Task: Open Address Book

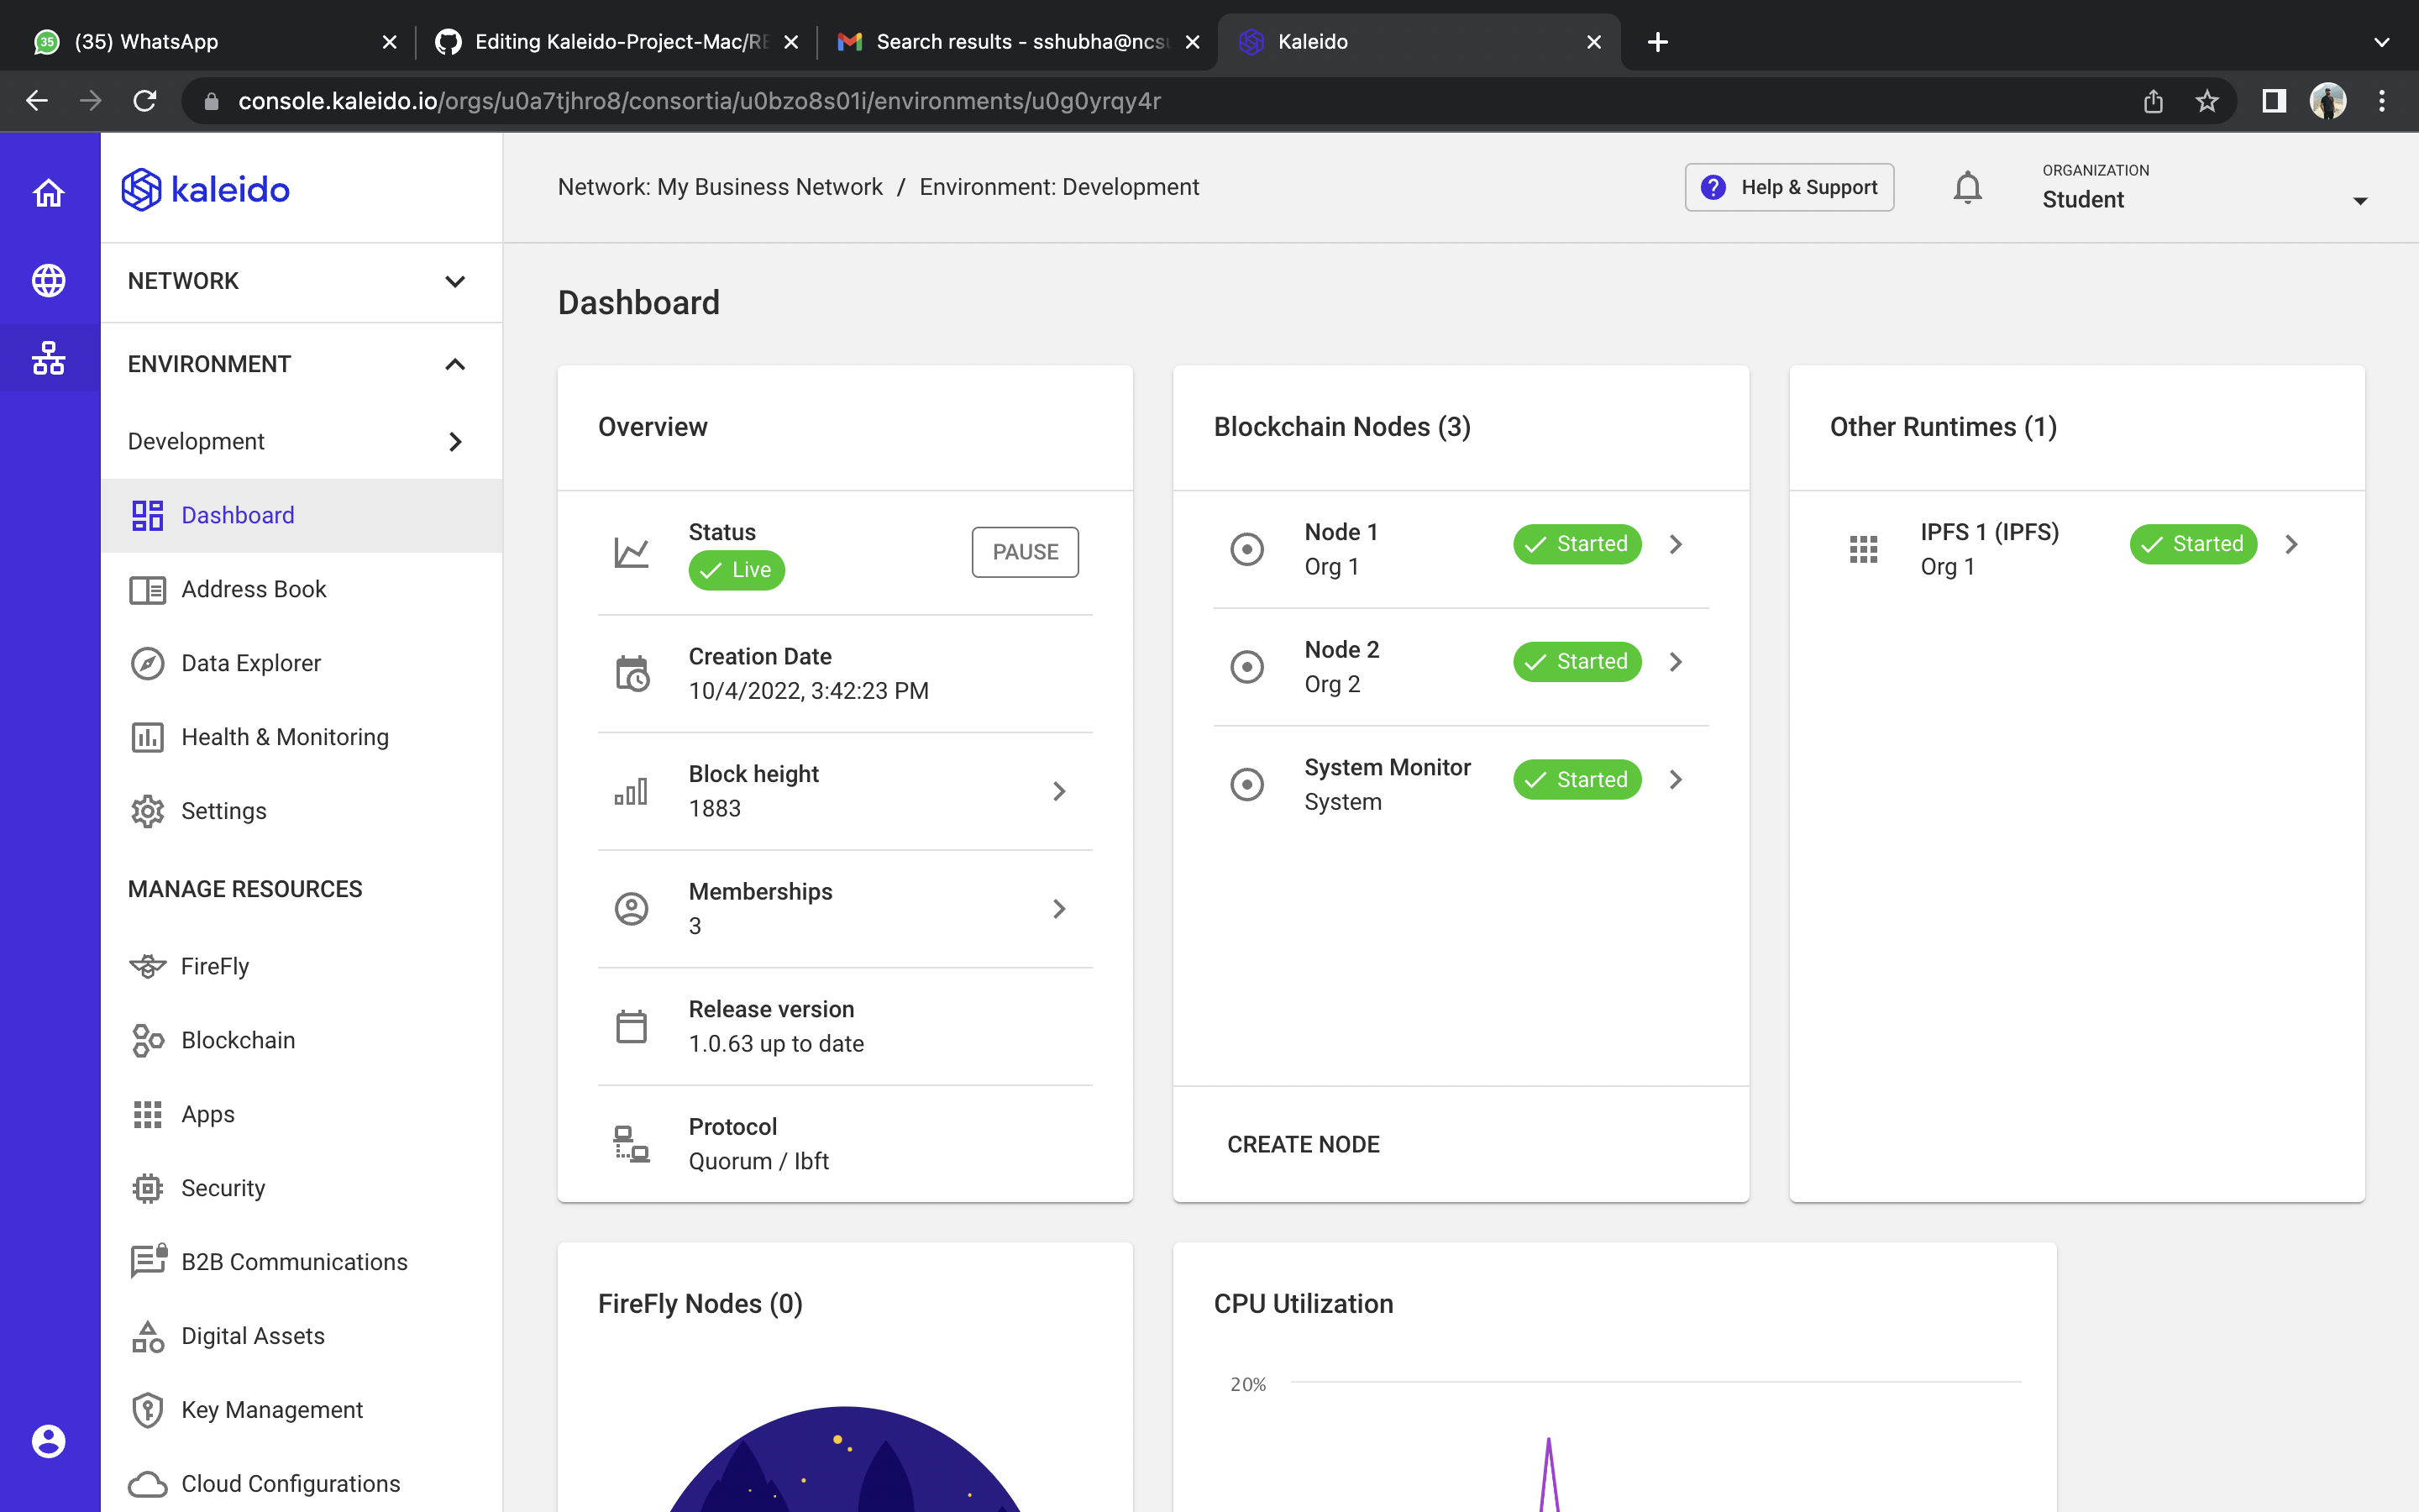Action: pyautogui.click(x=302, y=589)
